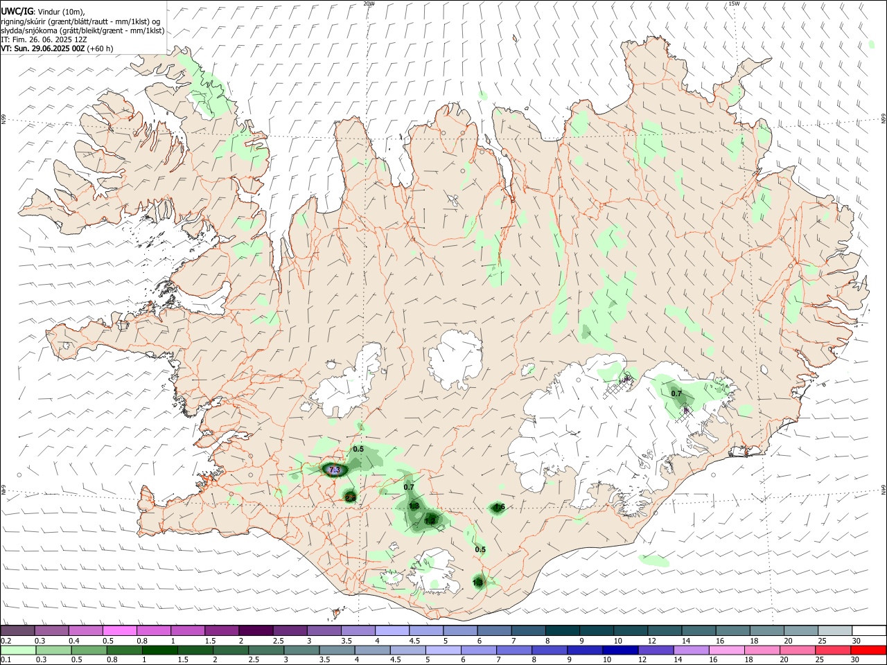Screen dimensions: 887x665
Task: Click the UWC/IG title text
Action: pyautogui.click(x=17, y=10)
